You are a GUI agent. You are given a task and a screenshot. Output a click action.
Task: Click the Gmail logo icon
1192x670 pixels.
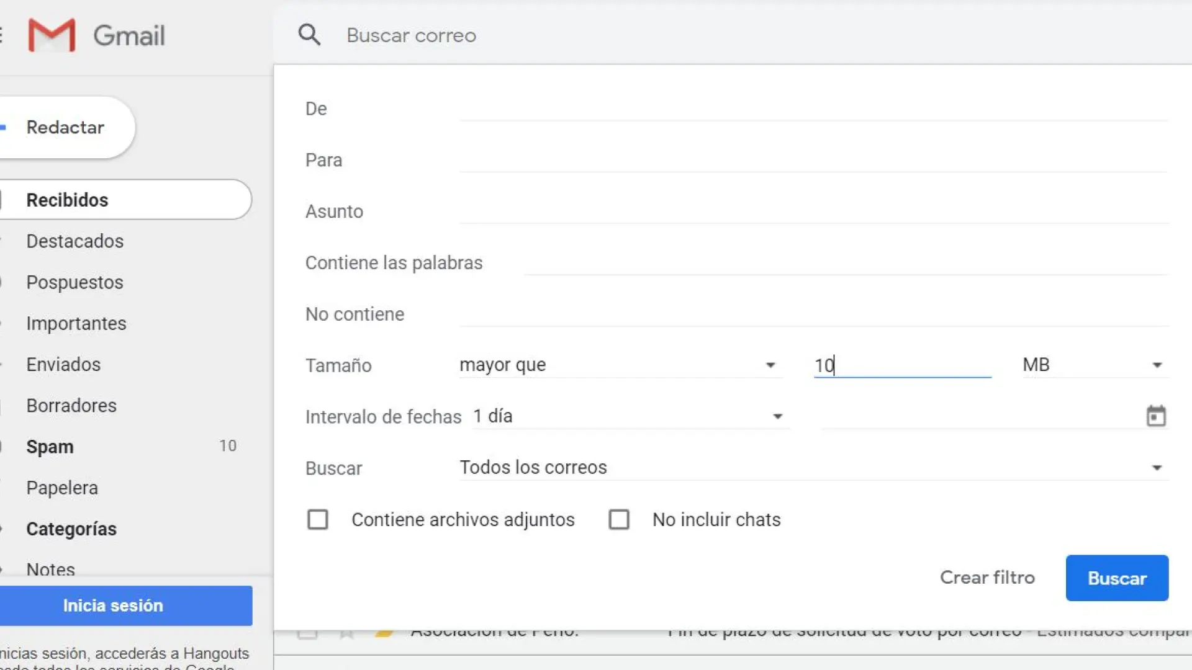pyautogui.click(x=52, y=35)
